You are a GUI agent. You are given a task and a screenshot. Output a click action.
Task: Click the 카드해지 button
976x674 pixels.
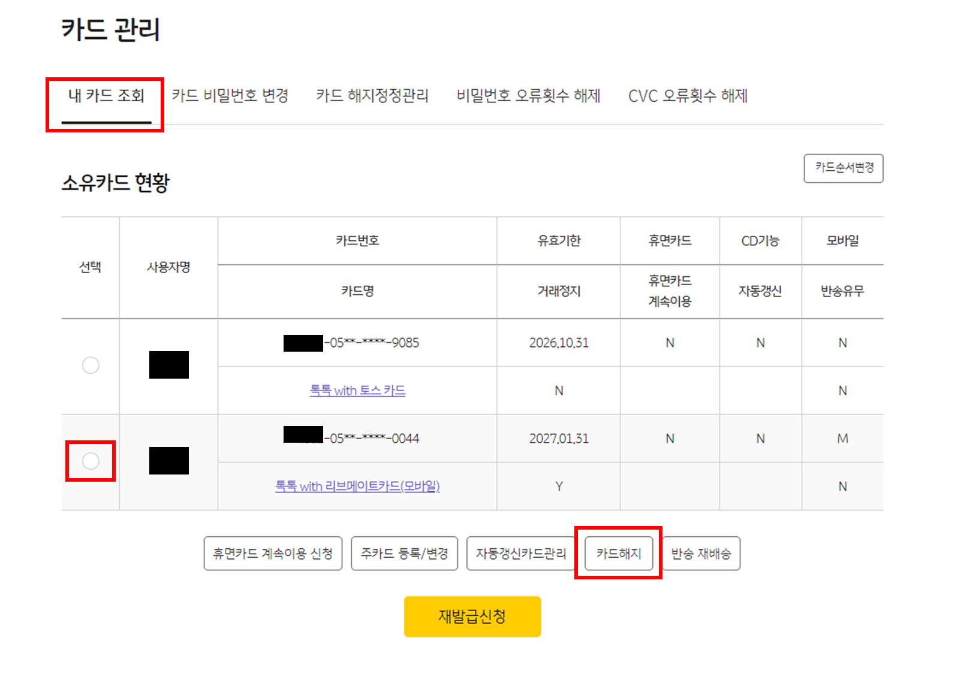pyautogui.click(x=619, y=554)
